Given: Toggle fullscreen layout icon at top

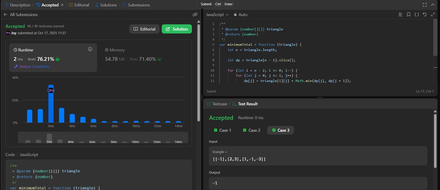Looking at the screenshot, I should (425, 5).
